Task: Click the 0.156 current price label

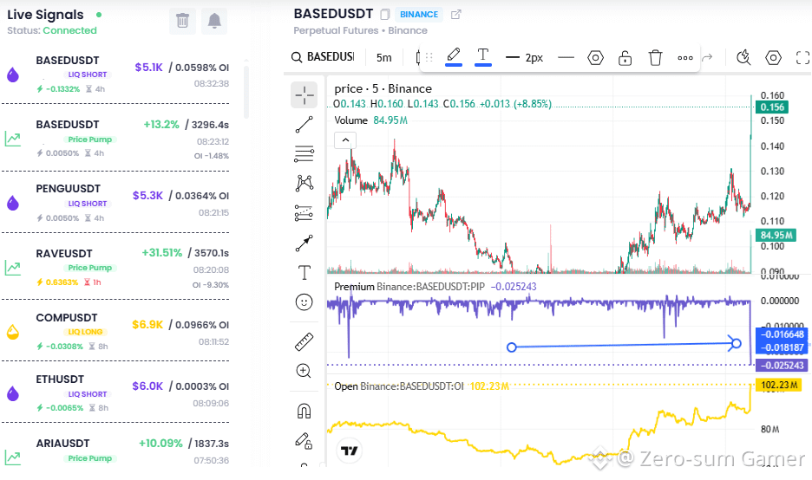Action: (x=772, y=107)
